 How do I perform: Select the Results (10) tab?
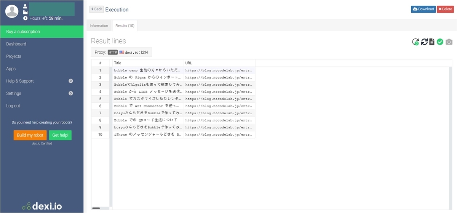click(x=125, y=26)
